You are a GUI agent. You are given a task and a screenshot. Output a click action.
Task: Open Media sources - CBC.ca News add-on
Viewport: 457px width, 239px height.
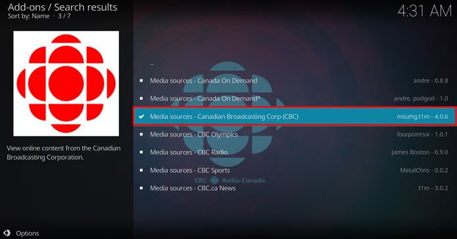tap(295, 188)
